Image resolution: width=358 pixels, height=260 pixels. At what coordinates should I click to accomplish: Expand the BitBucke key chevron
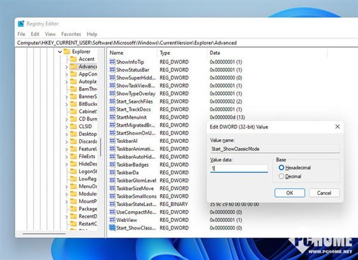[x=66, y=105]
